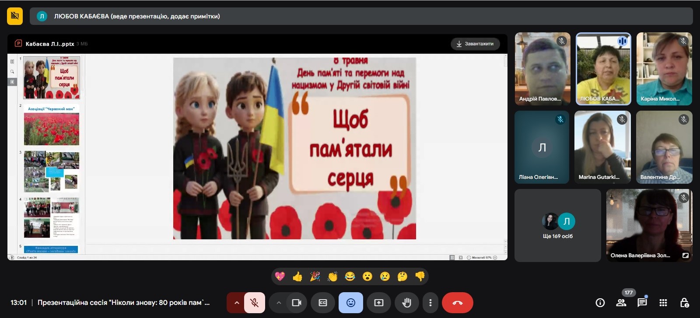The image size is (700, 318).
Task: Send the thumbs down reaction
Action: 420,276
